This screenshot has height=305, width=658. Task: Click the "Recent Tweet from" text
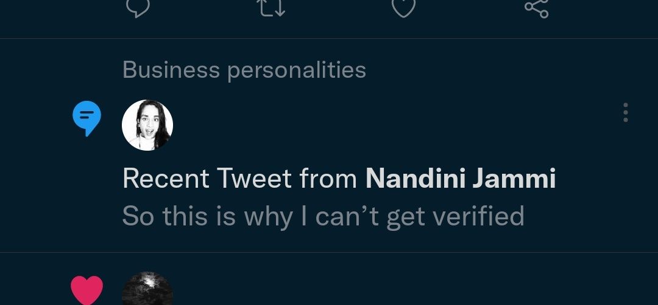point(239,179)
